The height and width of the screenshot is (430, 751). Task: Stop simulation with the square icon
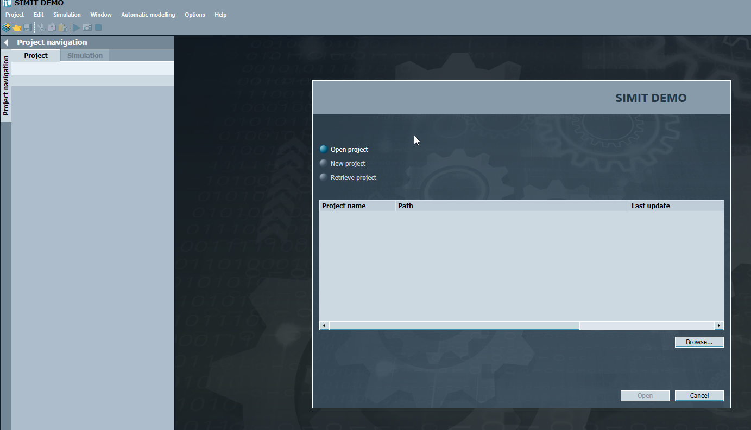click(98, 28)
